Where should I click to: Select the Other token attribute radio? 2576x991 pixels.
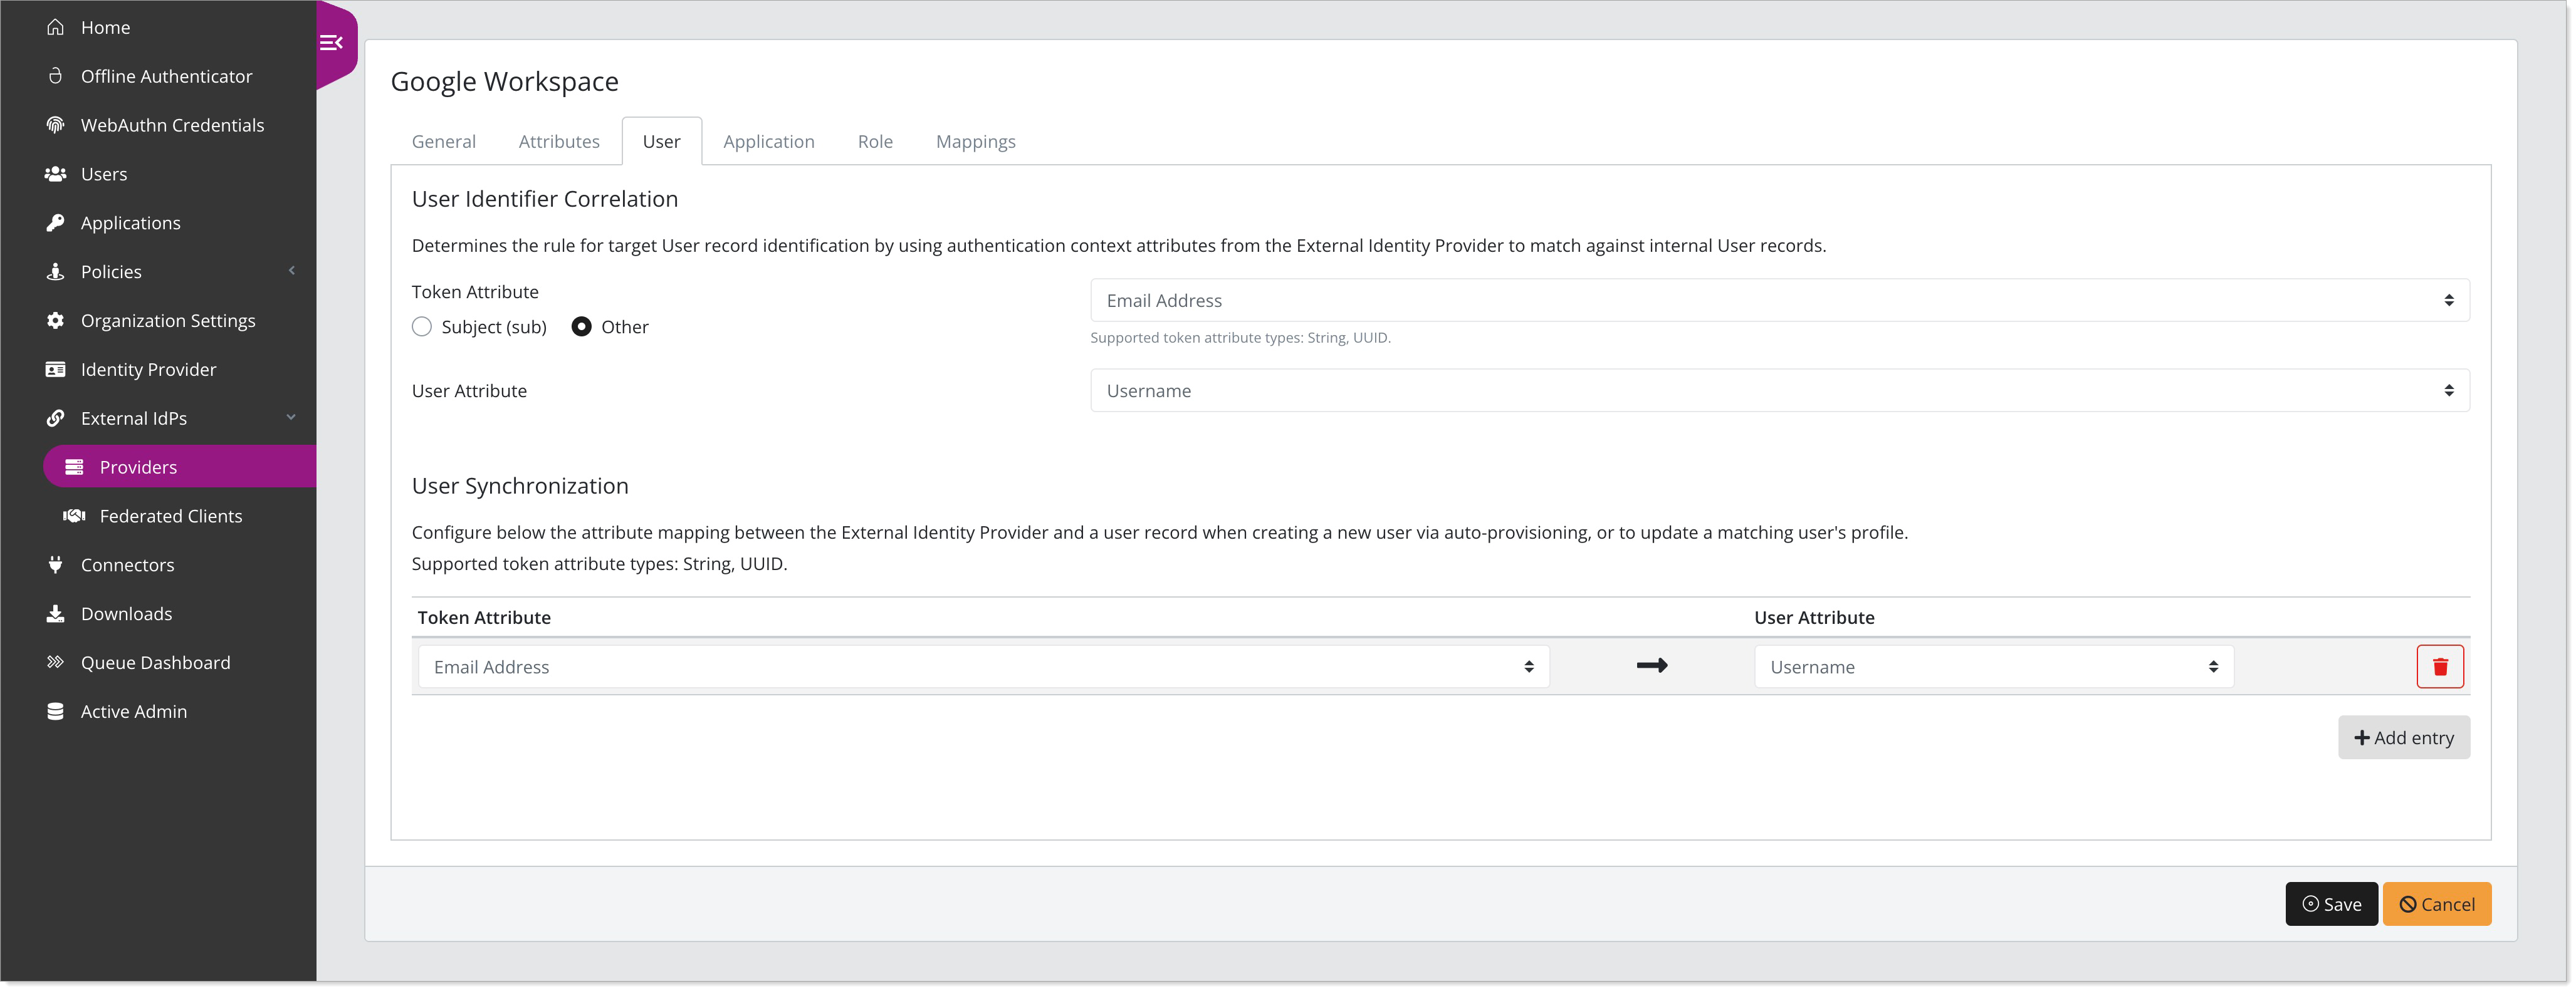pyautogui.click(x=581, y=326)
